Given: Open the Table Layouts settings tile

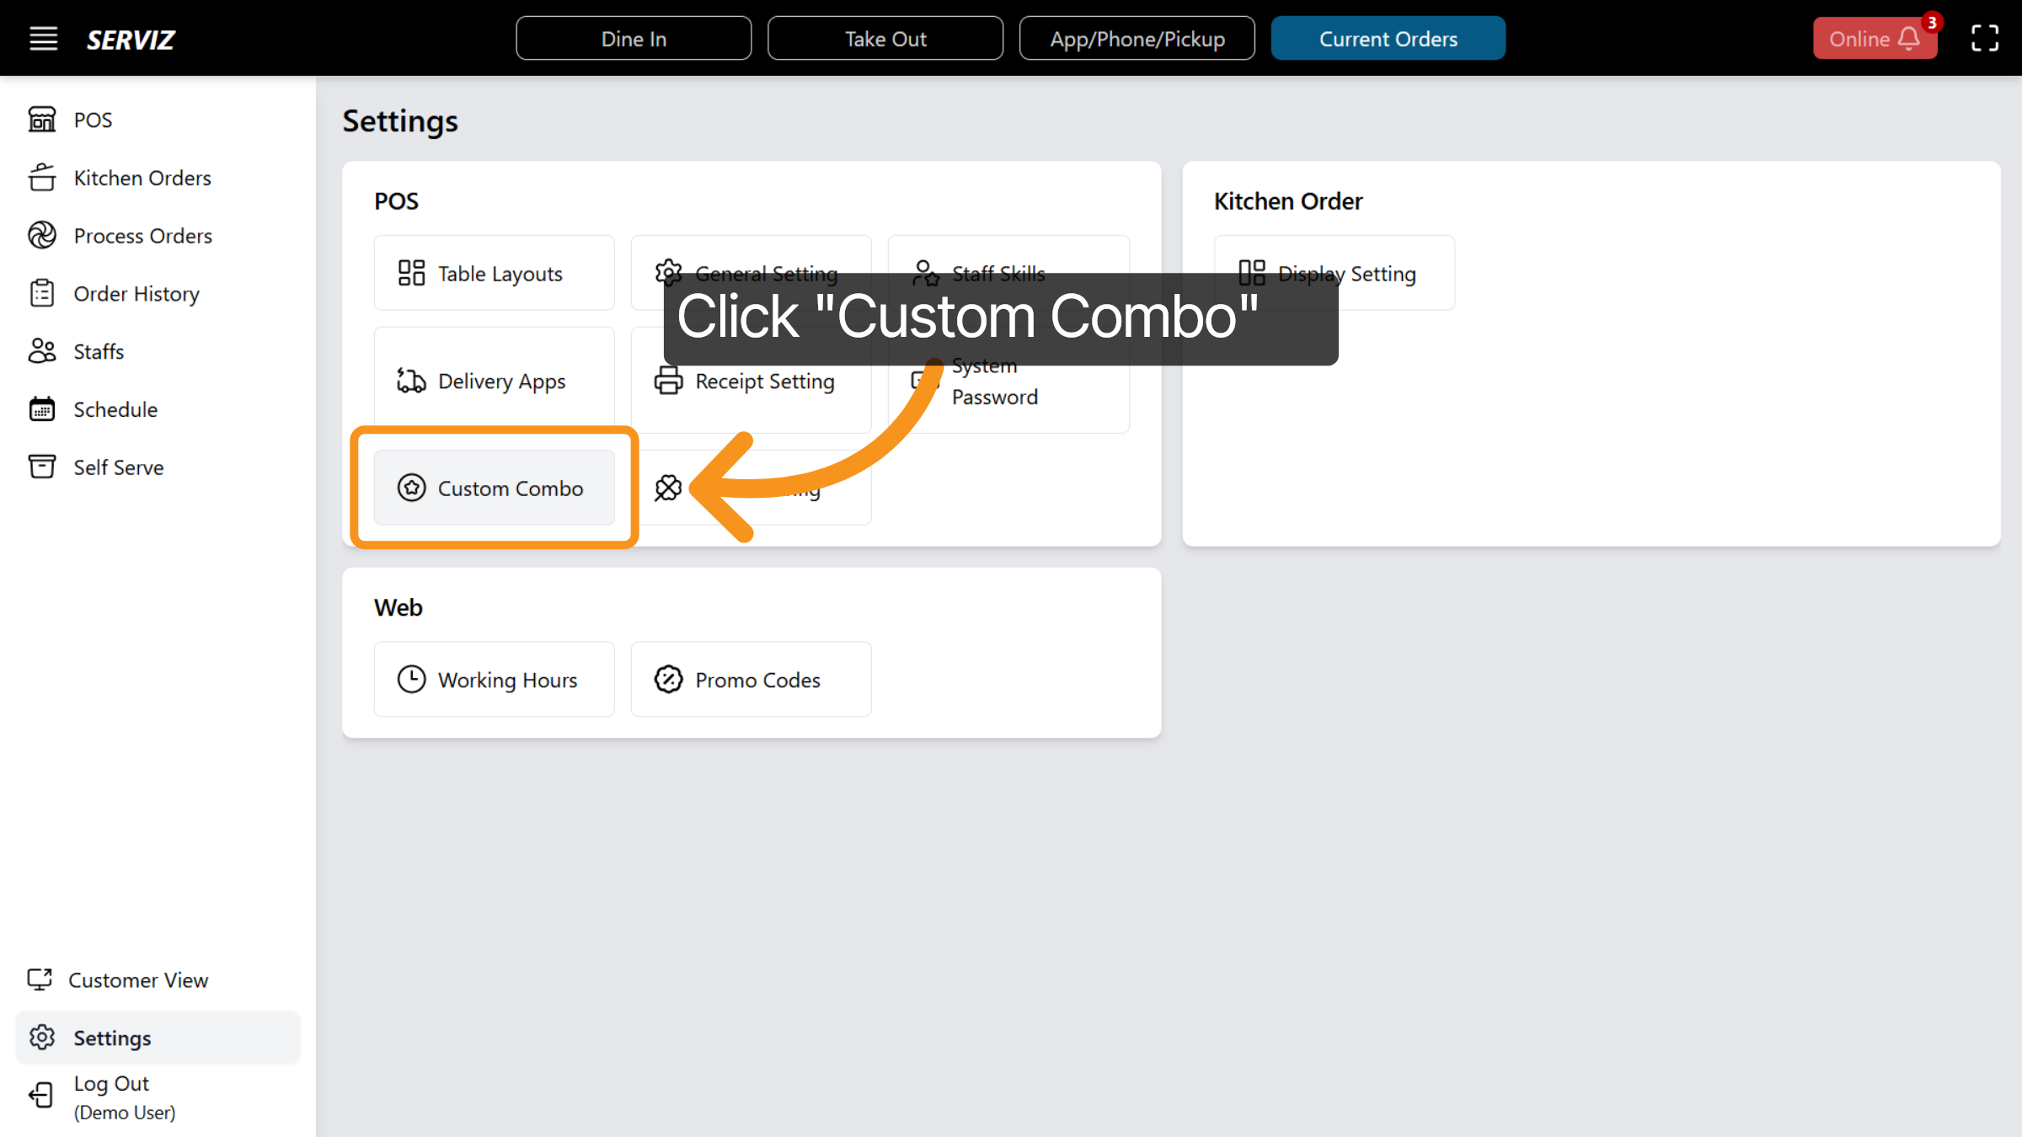Looking at the screenshot, I should point(494,273).
